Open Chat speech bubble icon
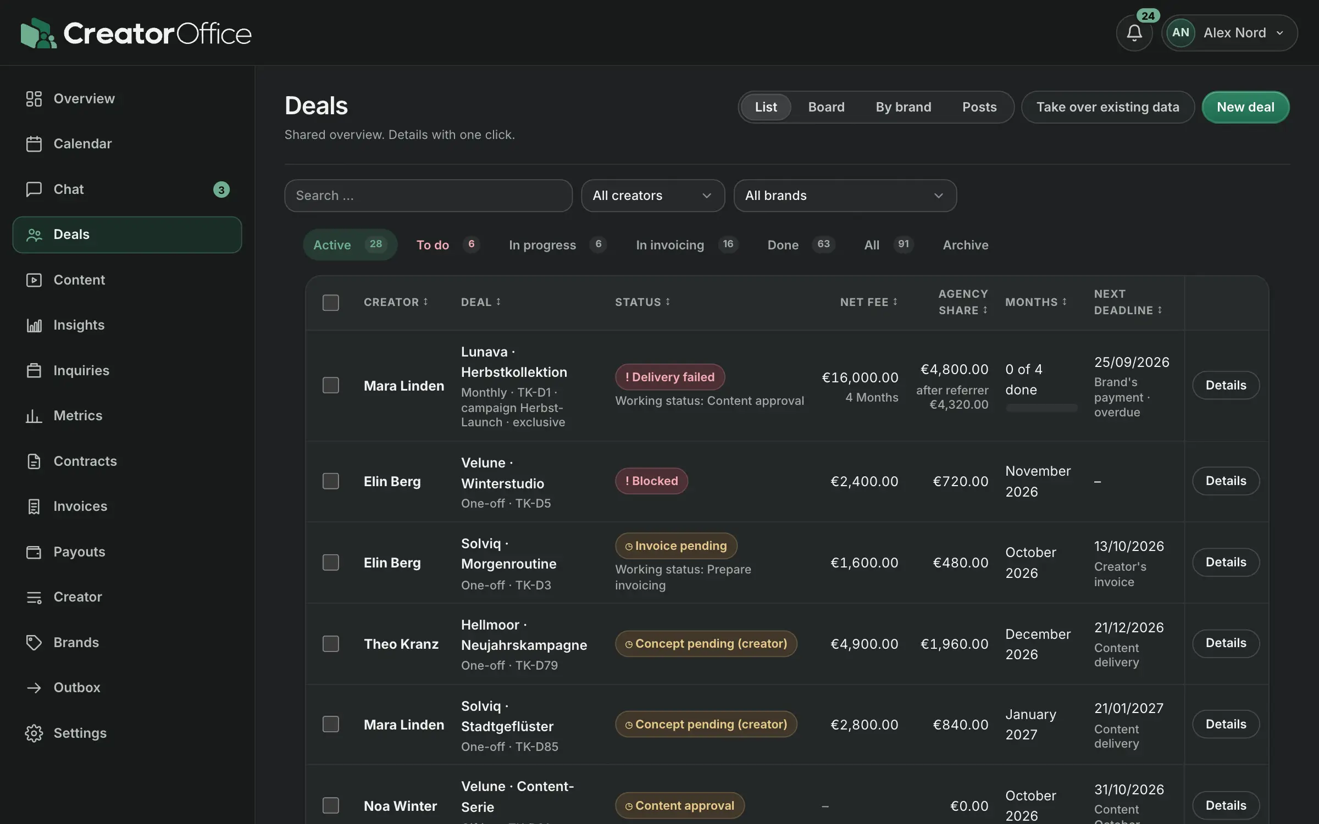The width and height of the screenshot is (1319, 824). coord(34,190)
